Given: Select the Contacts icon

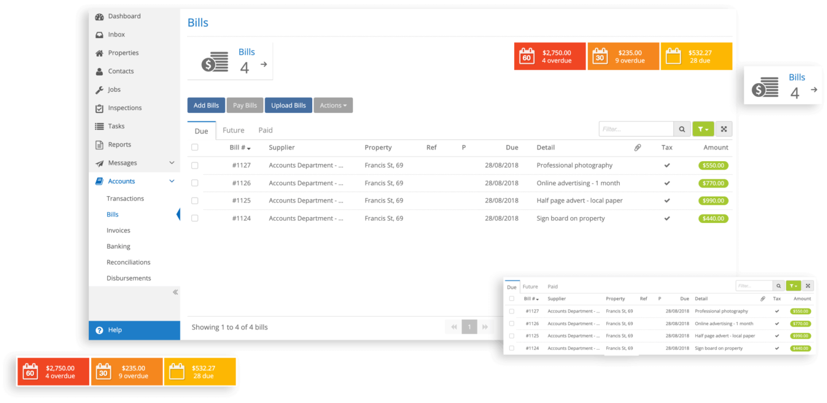Looking at the screenshot, I should coord(100,71).
